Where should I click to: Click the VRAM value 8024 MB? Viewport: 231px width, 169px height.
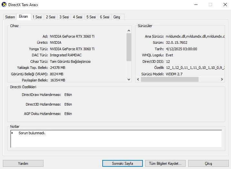tap(57, 74)
